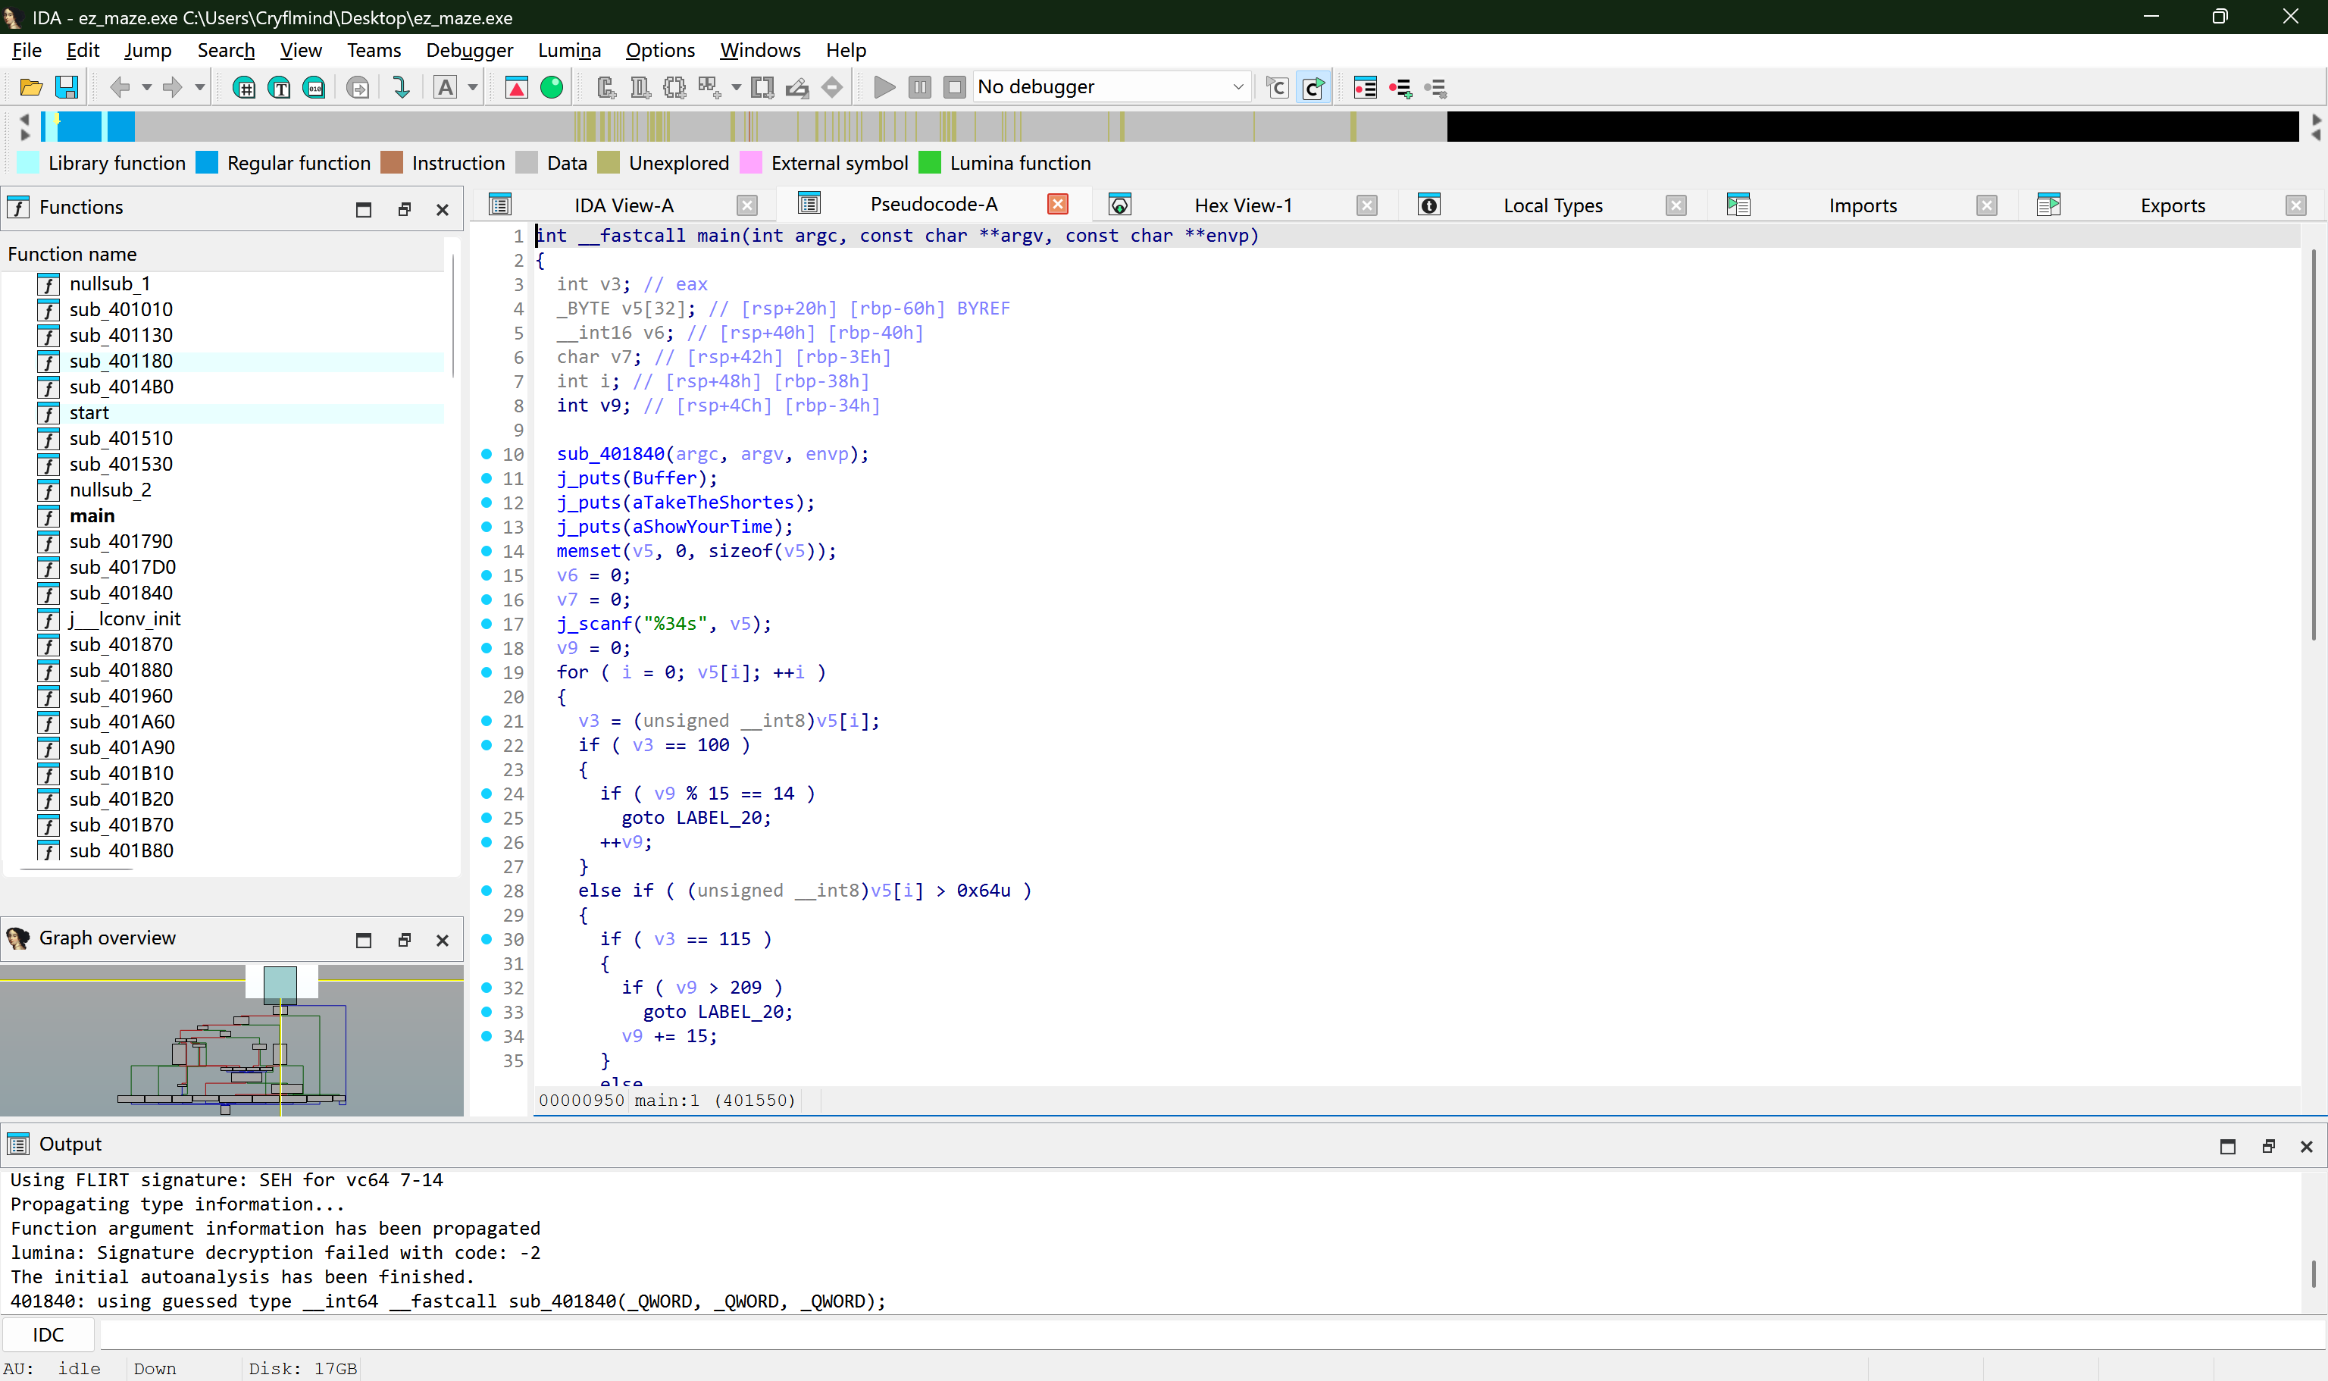Toggle the breakpoint dot on line 30
The height and width of the screenshot is (1381, 2328).
487,940
